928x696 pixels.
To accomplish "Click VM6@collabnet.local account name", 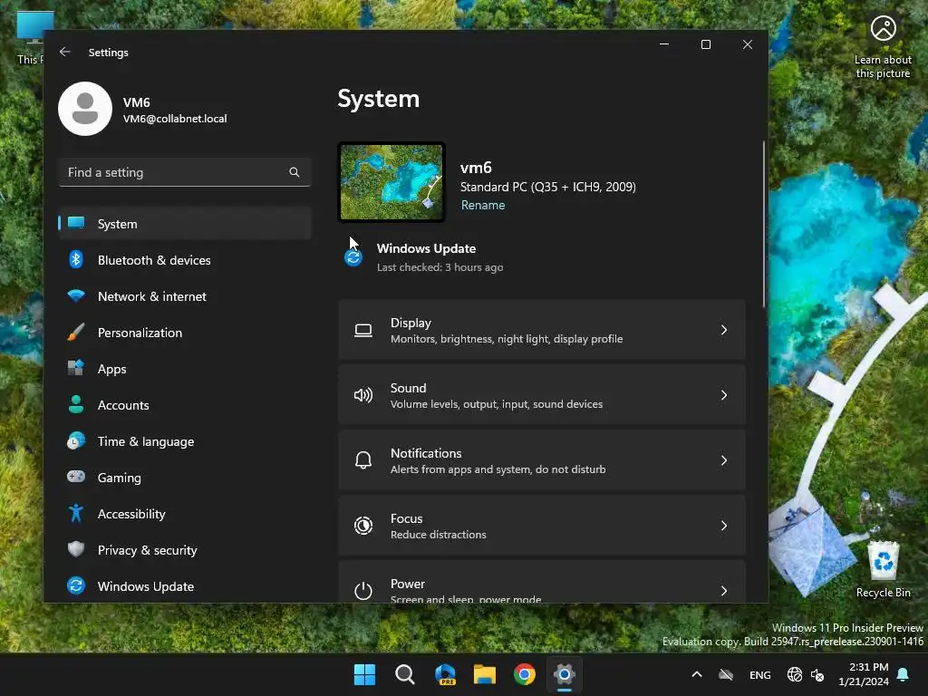I will (x=175, y=119).
